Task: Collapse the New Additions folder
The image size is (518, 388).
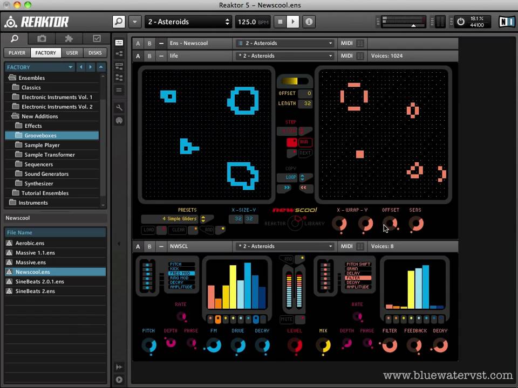Action: (15, 116)
